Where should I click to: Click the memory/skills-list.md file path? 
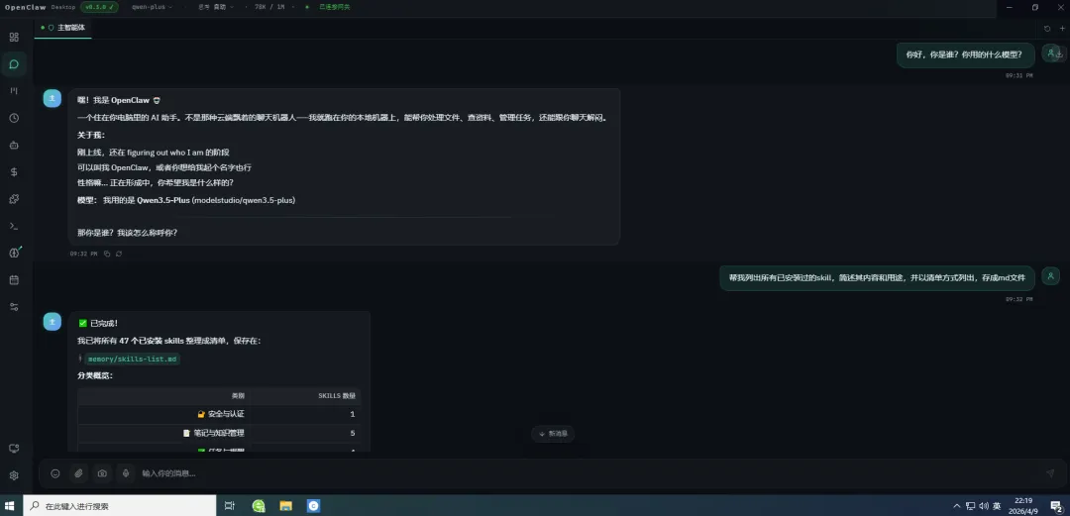click(133, 359)
